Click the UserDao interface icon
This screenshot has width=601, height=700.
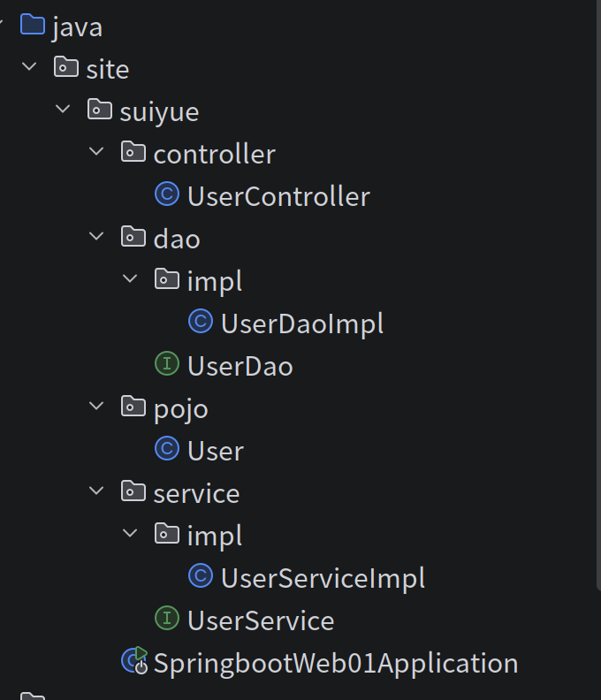click(167, 364)
